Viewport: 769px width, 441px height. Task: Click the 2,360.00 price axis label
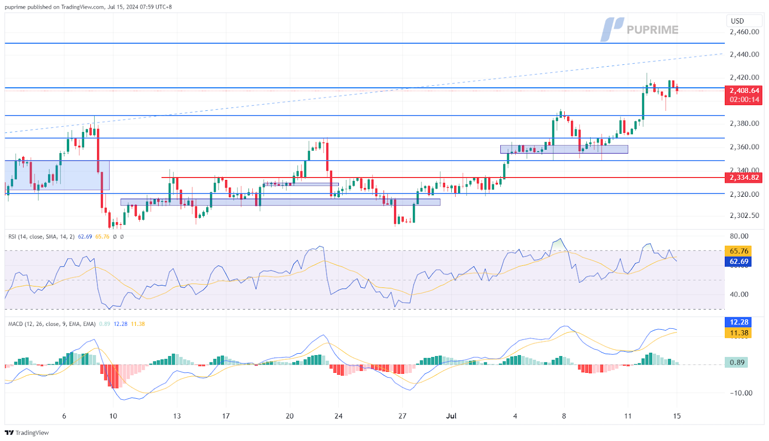tap(744, 147)
